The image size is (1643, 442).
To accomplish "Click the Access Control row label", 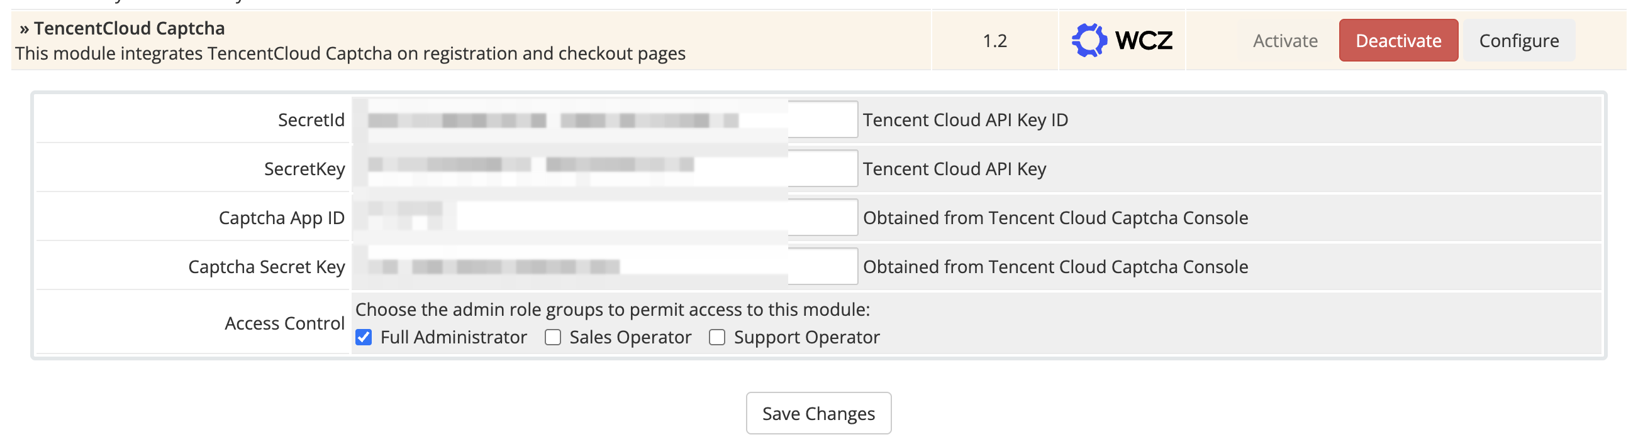I will tap(284, 323).
